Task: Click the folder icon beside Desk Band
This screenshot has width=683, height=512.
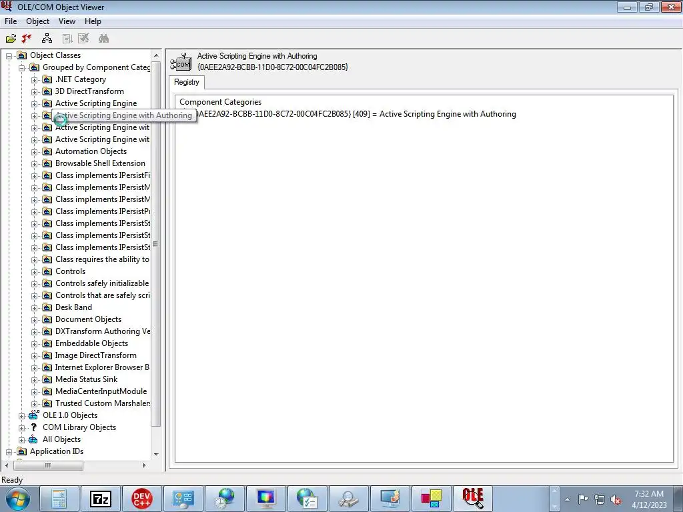Action: point(47,307)
